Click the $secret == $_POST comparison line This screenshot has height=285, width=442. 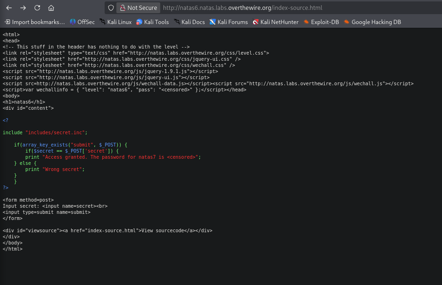tap(72, 151)
